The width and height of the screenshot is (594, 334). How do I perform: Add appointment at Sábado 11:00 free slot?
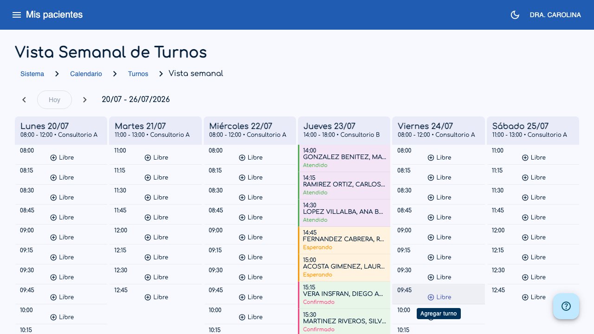(x=533, y=154)
